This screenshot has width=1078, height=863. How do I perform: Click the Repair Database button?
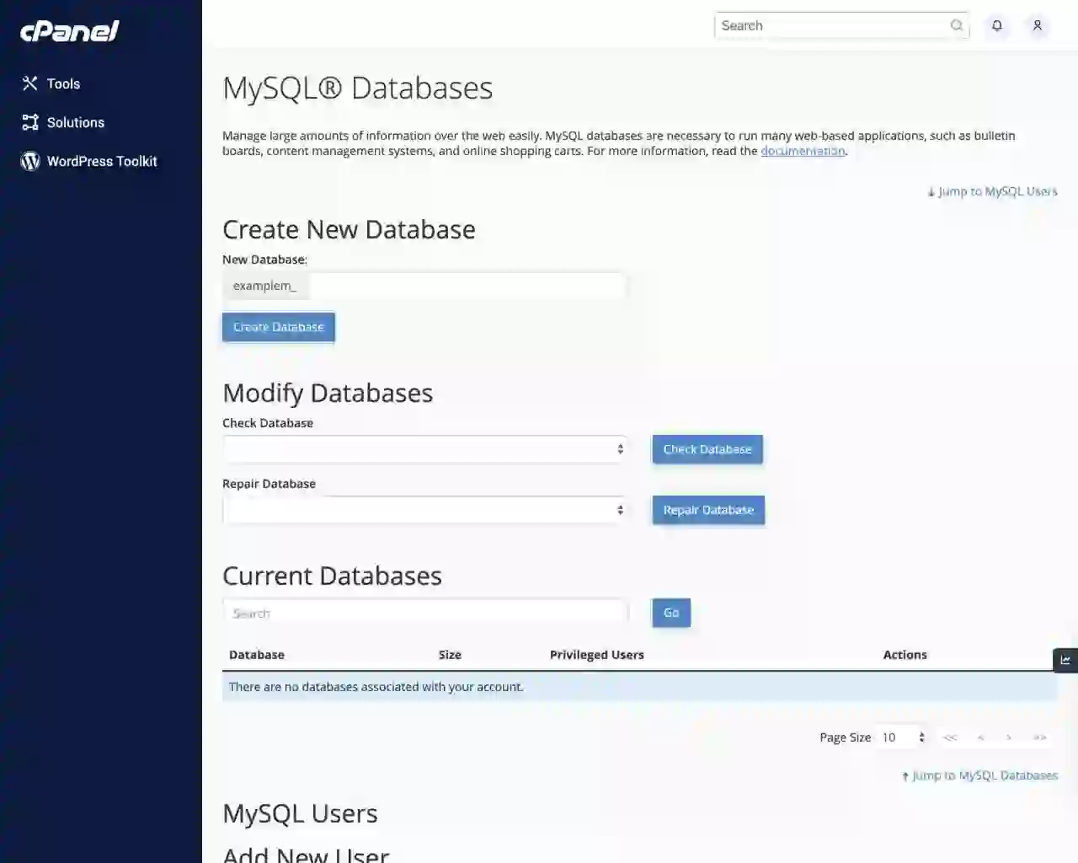[708, 510]
